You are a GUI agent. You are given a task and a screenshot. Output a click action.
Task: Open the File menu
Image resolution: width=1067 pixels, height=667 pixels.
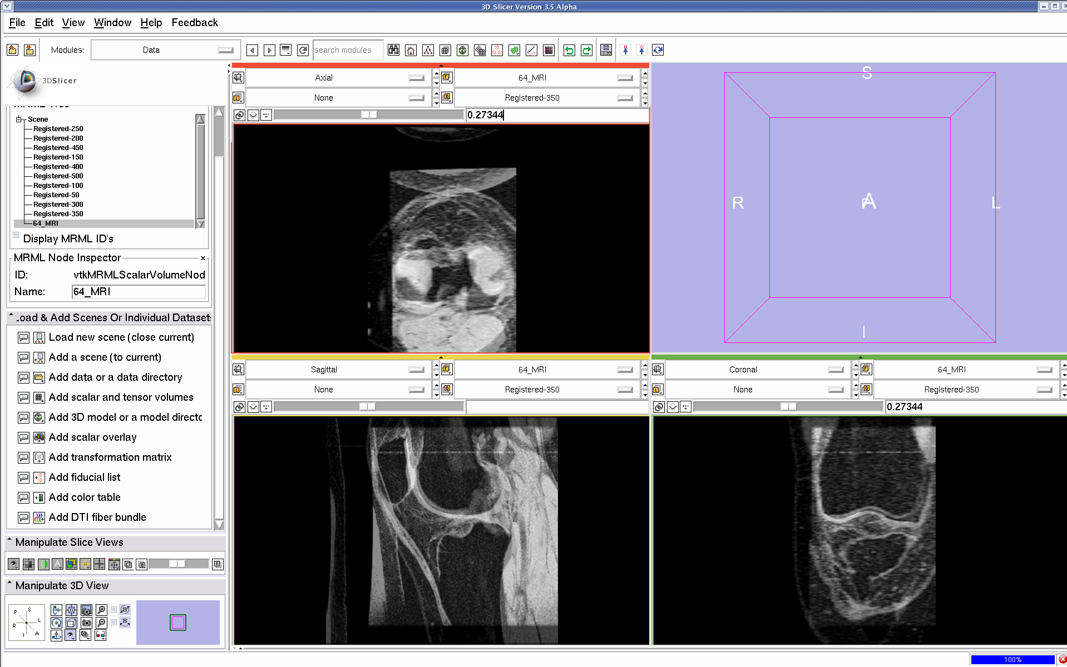(17, 22)
